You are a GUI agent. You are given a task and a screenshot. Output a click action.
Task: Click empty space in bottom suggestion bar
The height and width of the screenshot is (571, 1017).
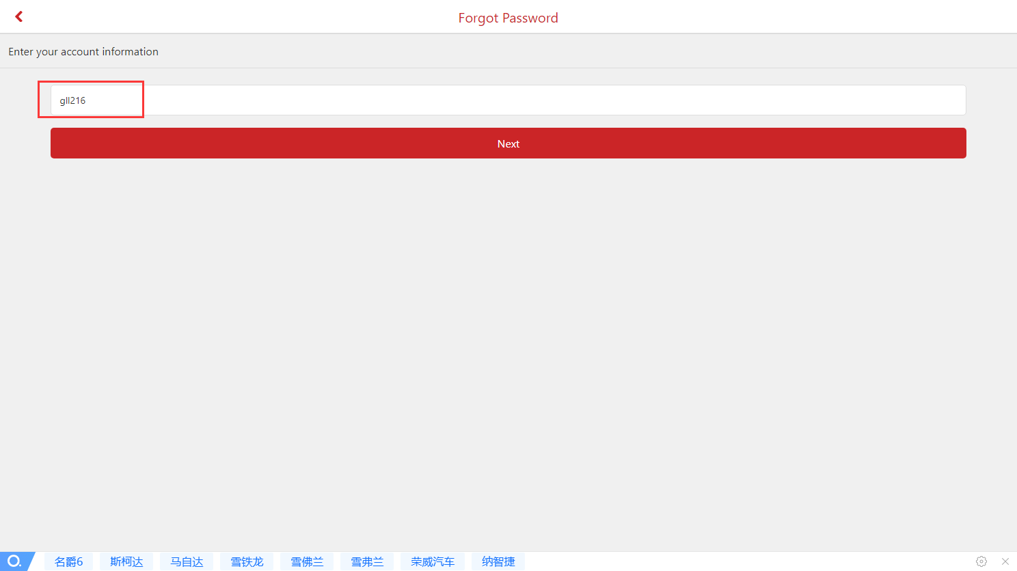point(752,561)
